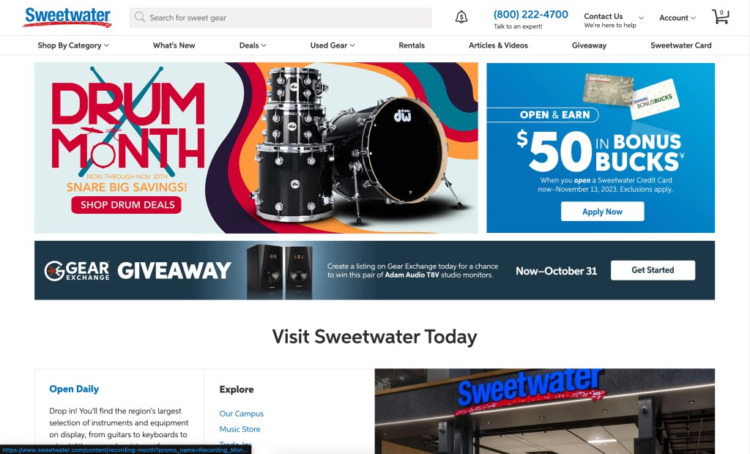Click the Gear Exchange logo
The image size is (750, 454).
tap(77, 270)
